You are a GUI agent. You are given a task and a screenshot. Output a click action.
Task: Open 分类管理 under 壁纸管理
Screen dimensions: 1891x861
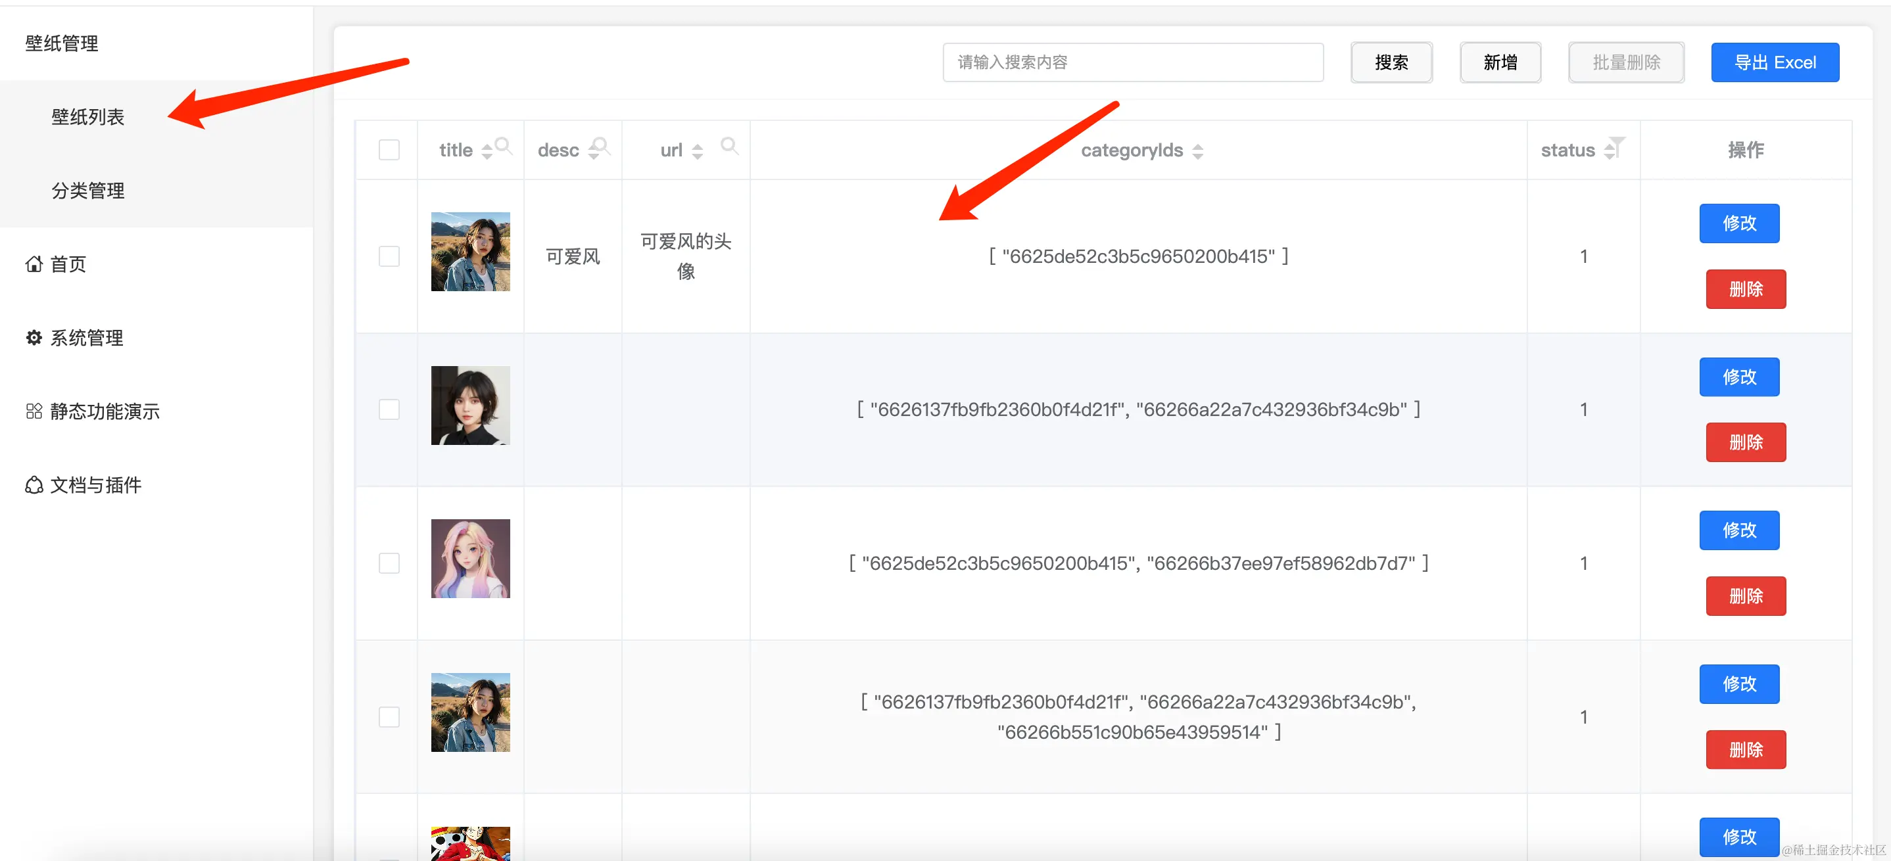(88, 190)
